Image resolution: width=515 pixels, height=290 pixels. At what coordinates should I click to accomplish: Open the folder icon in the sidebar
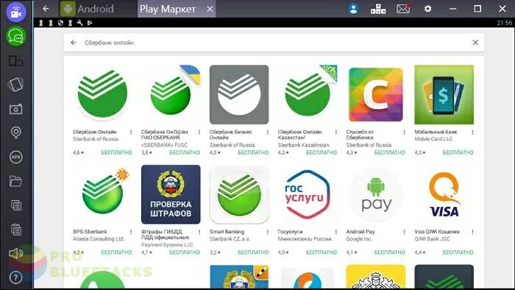pos(15,181)
